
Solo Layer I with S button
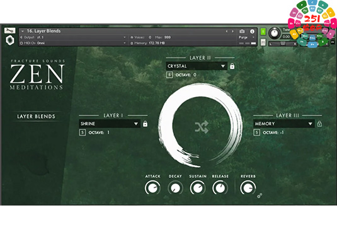[83, 132]
